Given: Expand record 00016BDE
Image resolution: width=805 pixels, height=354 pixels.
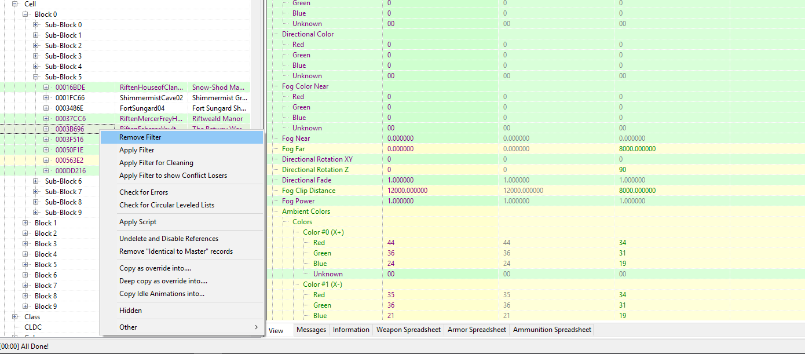Looking at the screenshot, I should click(46, 87).
